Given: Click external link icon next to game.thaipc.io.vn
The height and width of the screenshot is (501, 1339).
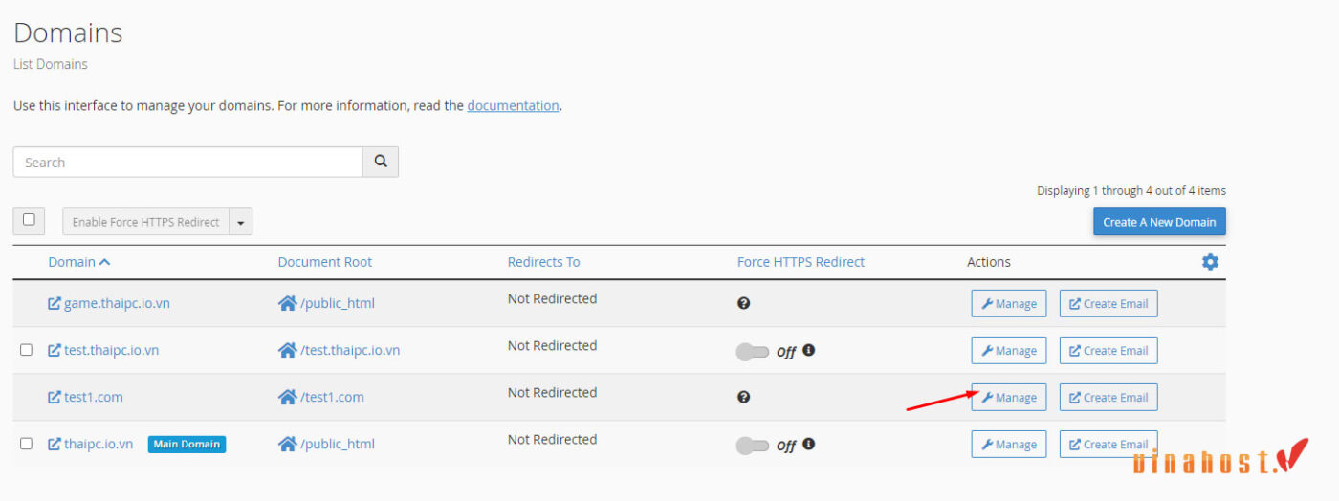Looking at the screenshot, I should point(55,303).
